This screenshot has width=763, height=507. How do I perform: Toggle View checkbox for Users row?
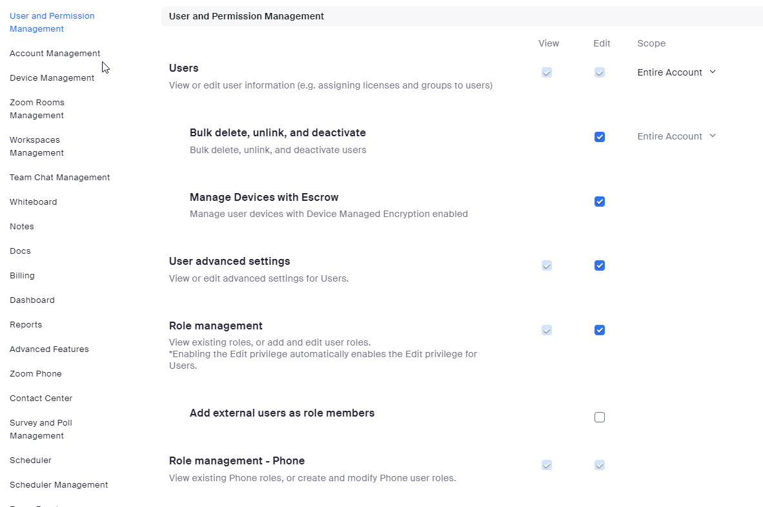coord(547,72)
